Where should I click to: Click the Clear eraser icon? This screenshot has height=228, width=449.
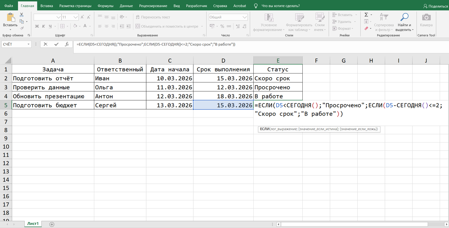pos(367,28)
